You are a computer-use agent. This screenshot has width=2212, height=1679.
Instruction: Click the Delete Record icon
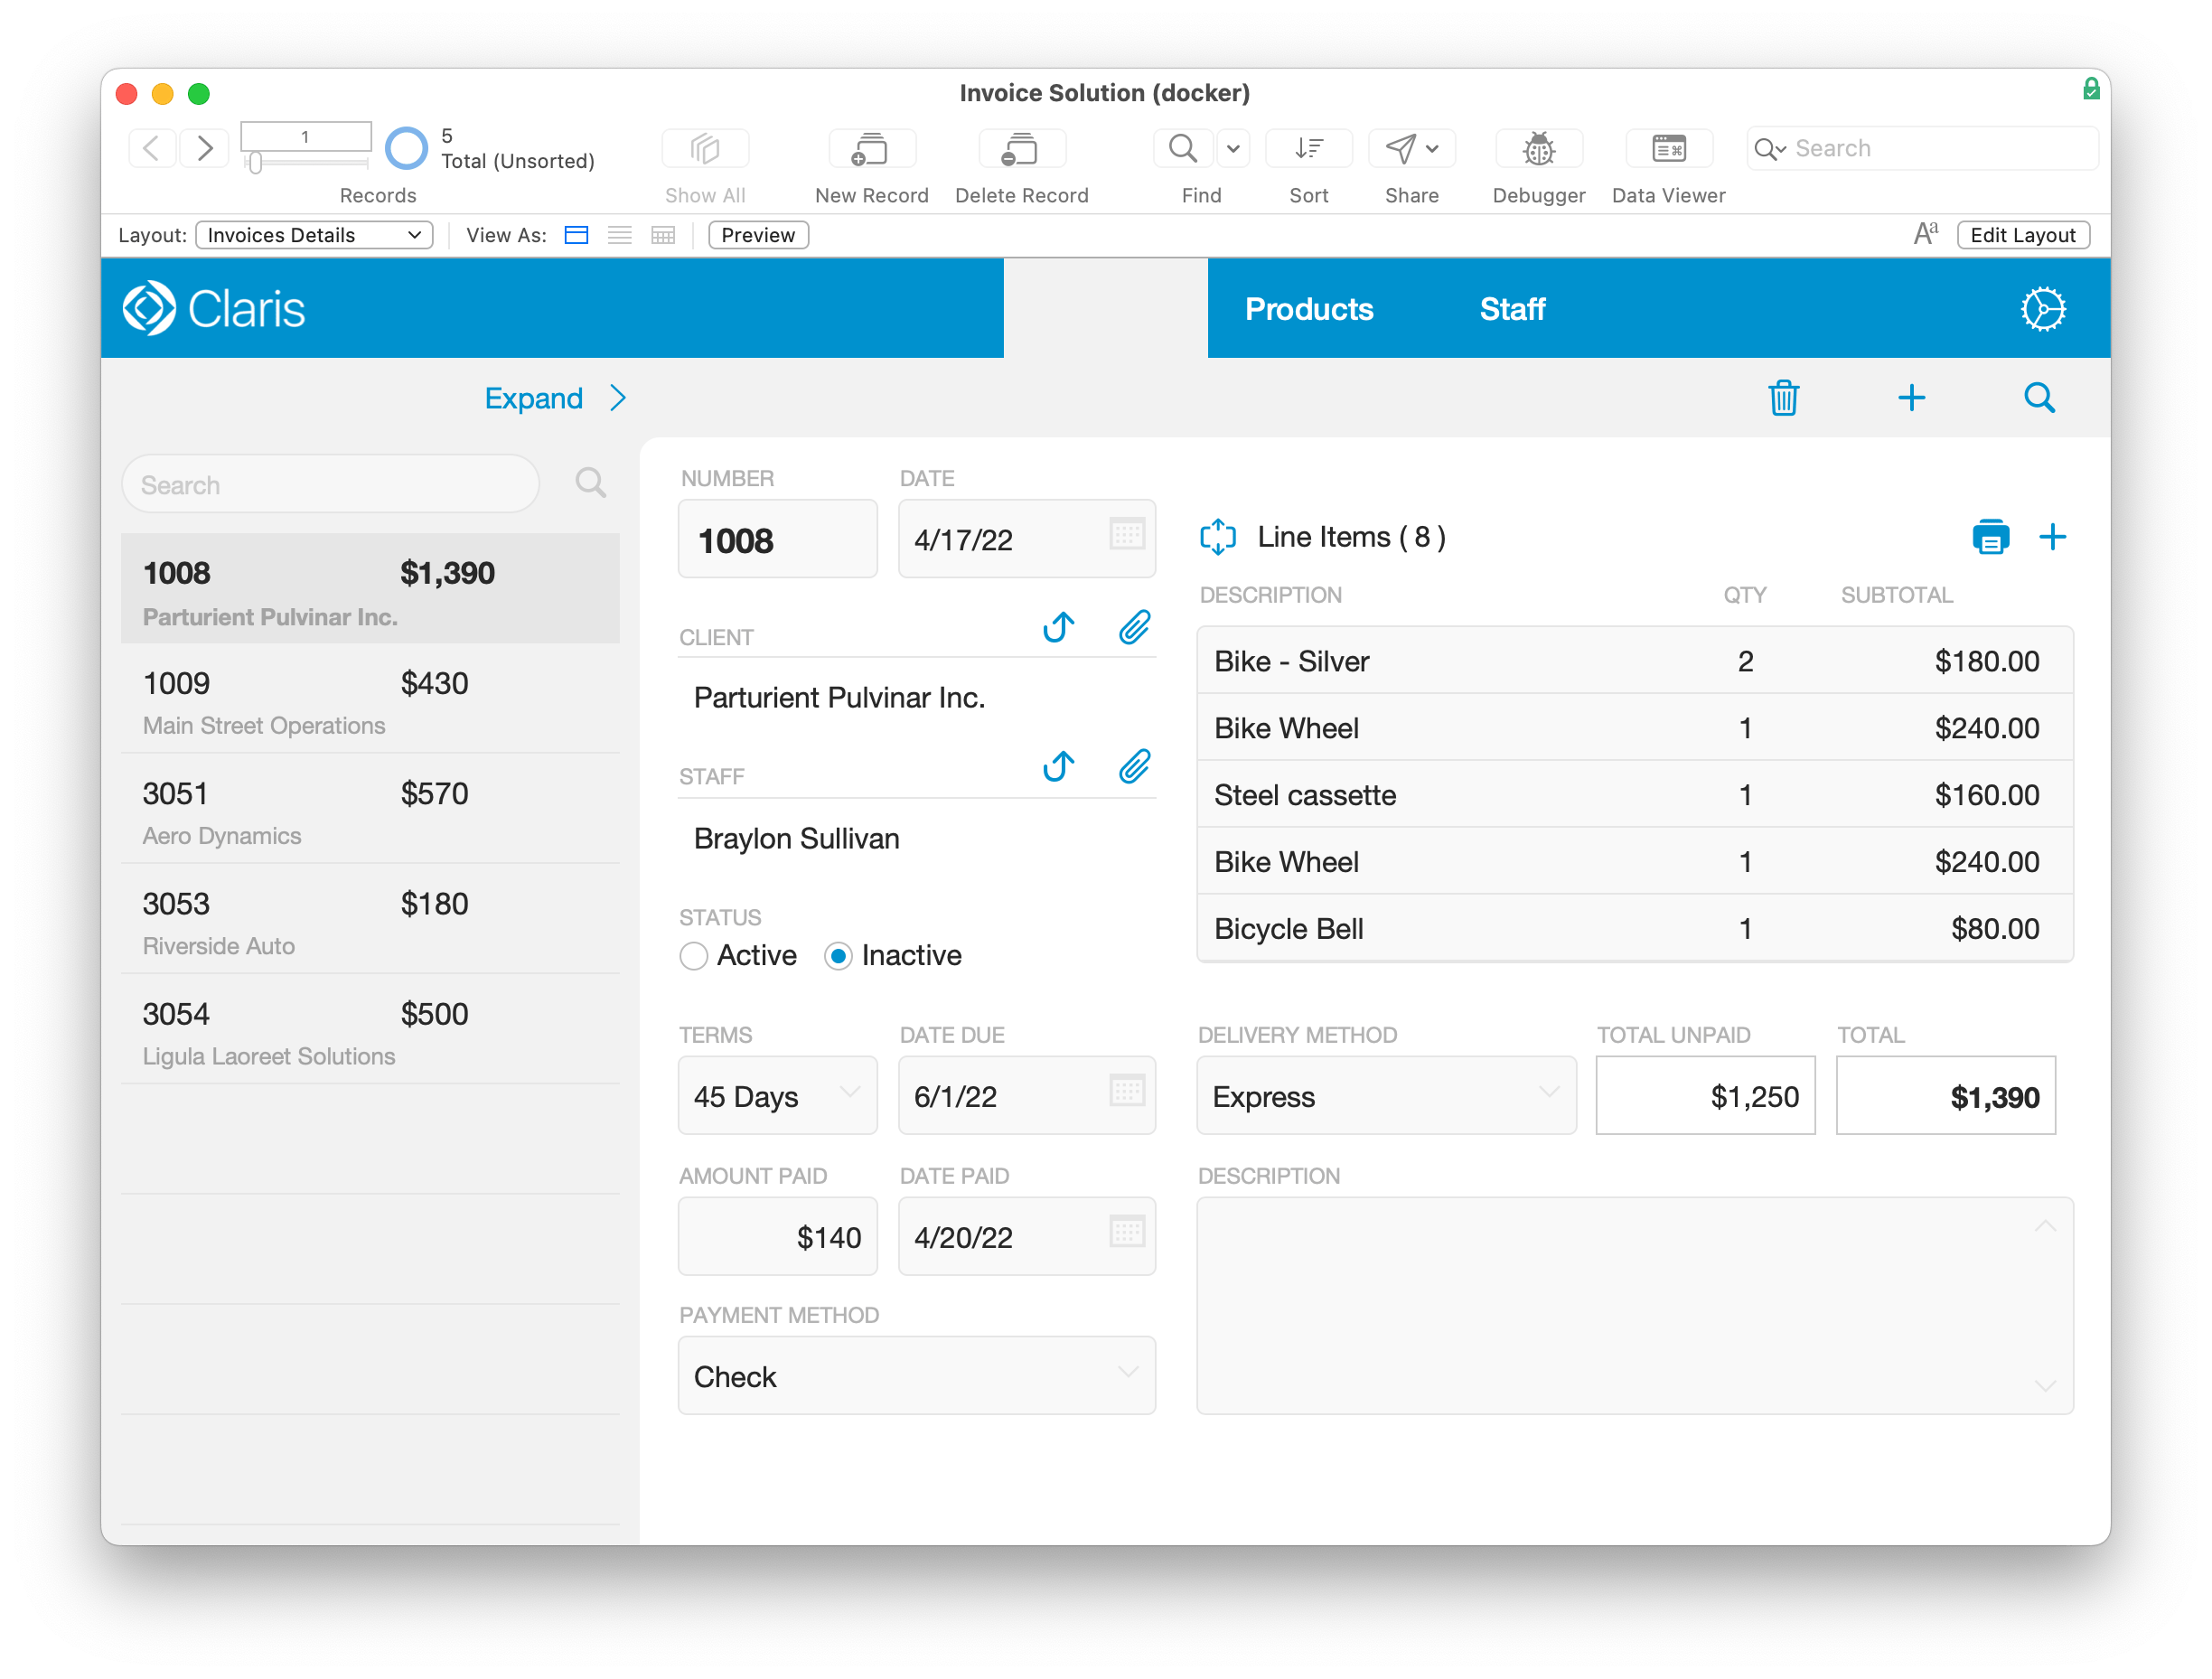1021,148
